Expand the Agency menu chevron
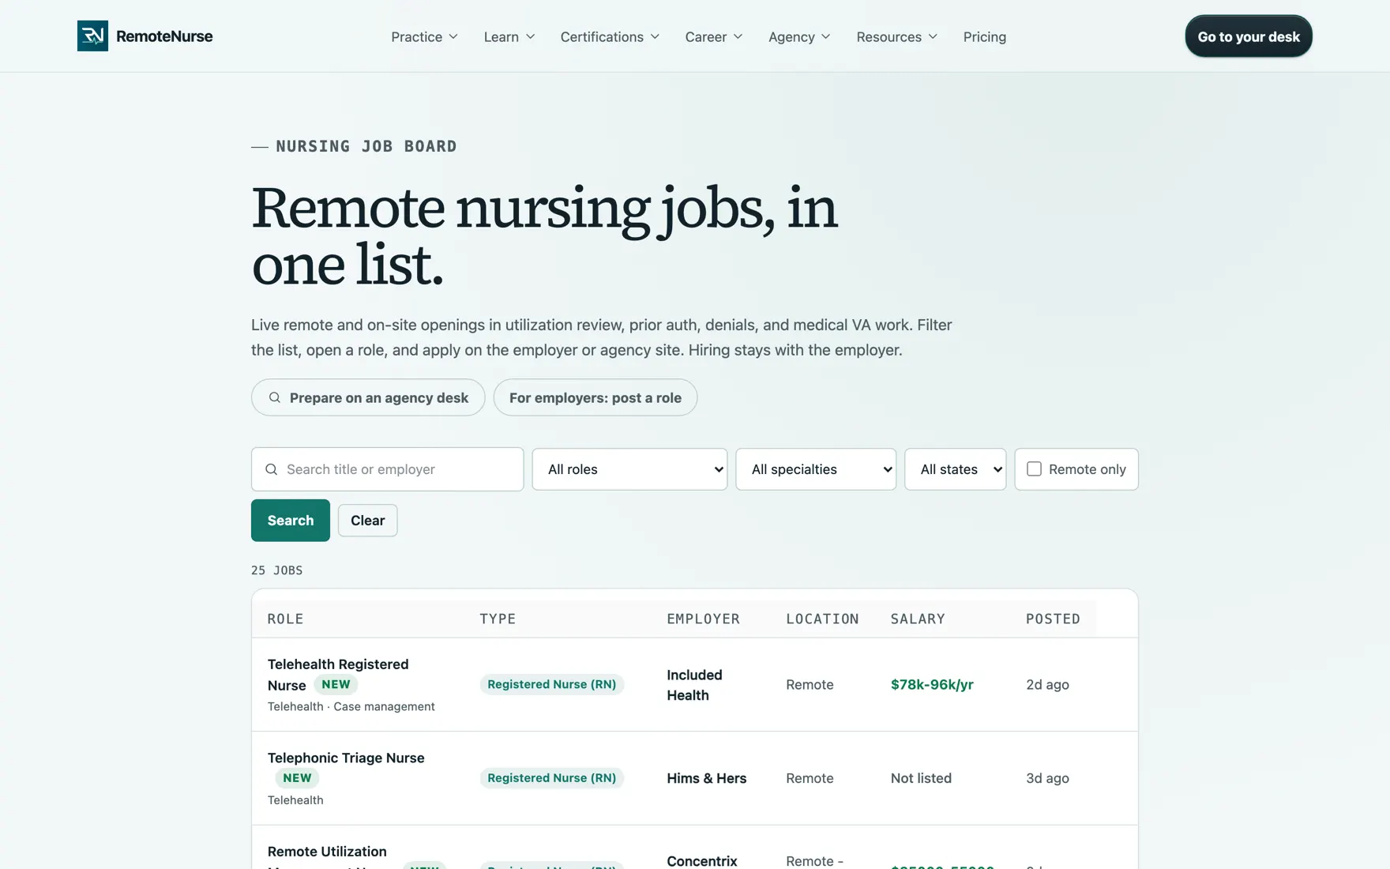 825,37
